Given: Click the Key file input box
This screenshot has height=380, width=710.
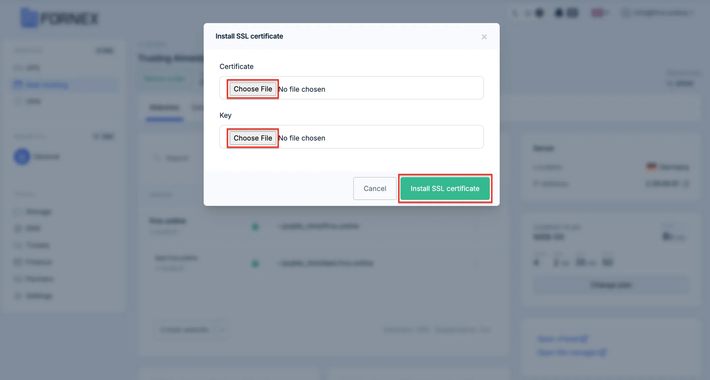Looking at the screenshot, I should (x=351, y=137).
